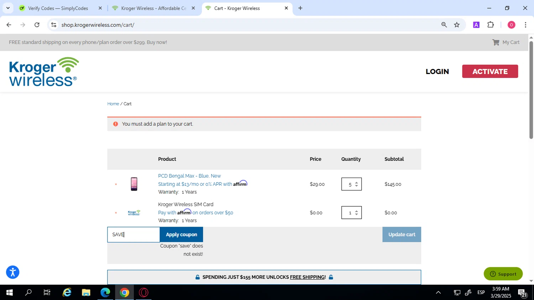Click Starting at $13/mo Affirm link
The height and width of the screenshot is (300, 534).
pyautogui.click(x=203, y=184)
